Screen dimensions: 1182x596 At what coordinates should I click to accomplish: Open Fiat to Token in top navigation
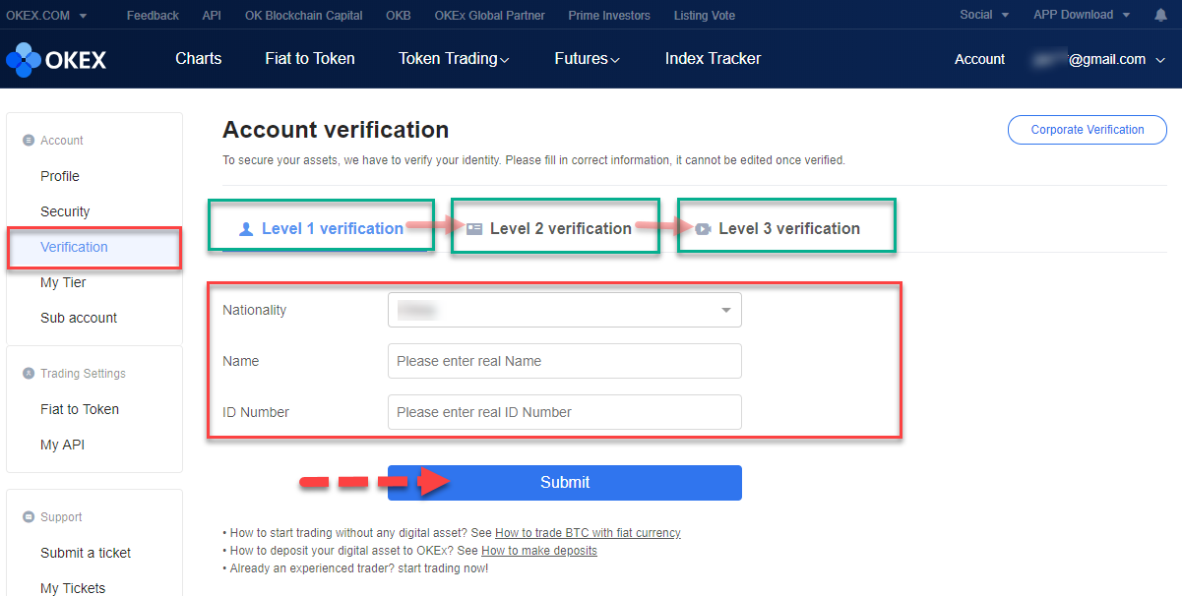310,59
